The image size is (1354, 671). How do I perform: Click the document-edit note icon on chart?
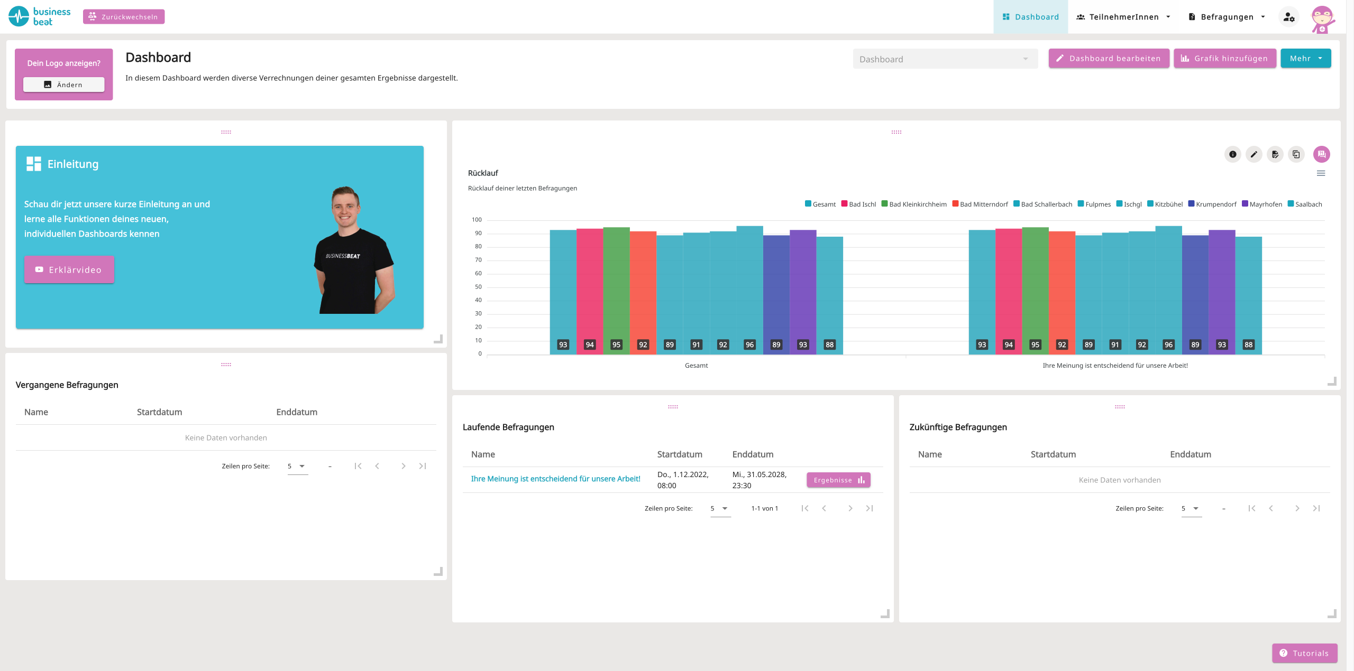[x=1275, y=154]
